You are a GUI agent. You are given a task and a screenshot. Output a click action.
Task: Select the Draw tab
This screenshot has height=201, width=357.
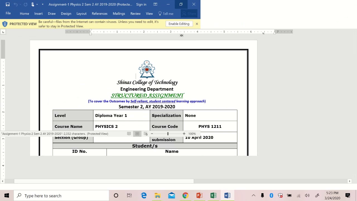click(52, 14)
